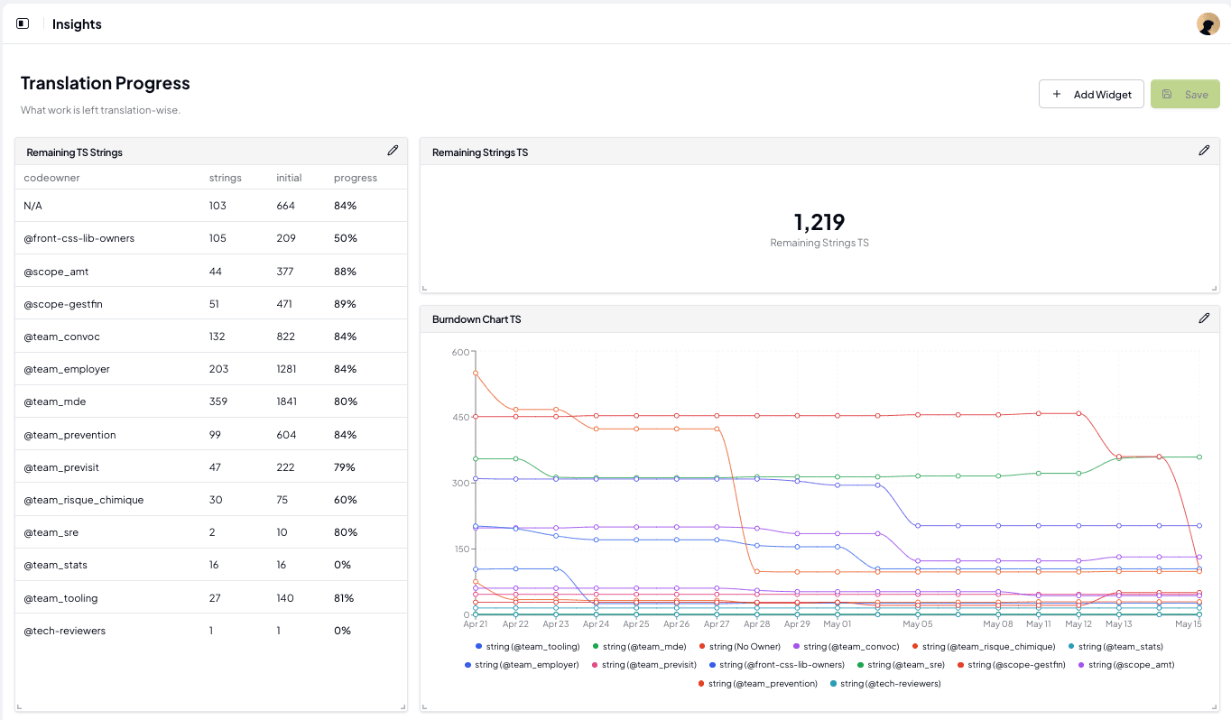Edit the Remaining TS Strings widget via pencil icon
This screenshot has height=720, width=1231.
[393, 150]
